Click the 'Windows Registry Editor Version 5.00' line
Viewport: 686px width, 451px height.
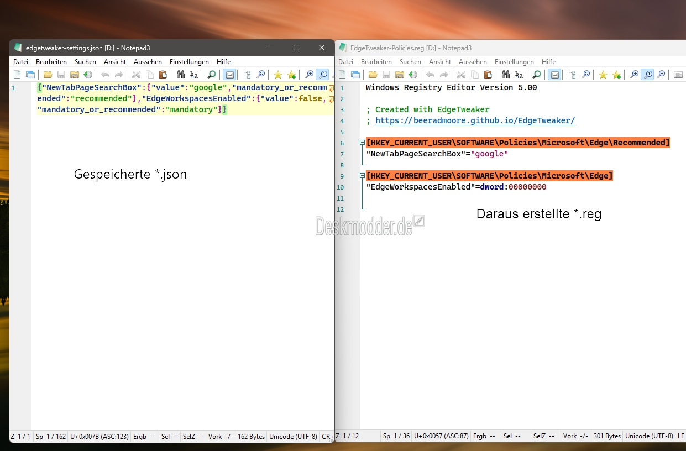(451, 87)
